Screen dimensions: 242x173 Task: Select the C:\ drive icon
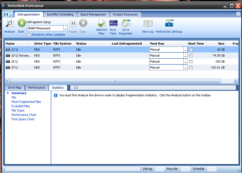pyautogui.click(x=8, y=50)
